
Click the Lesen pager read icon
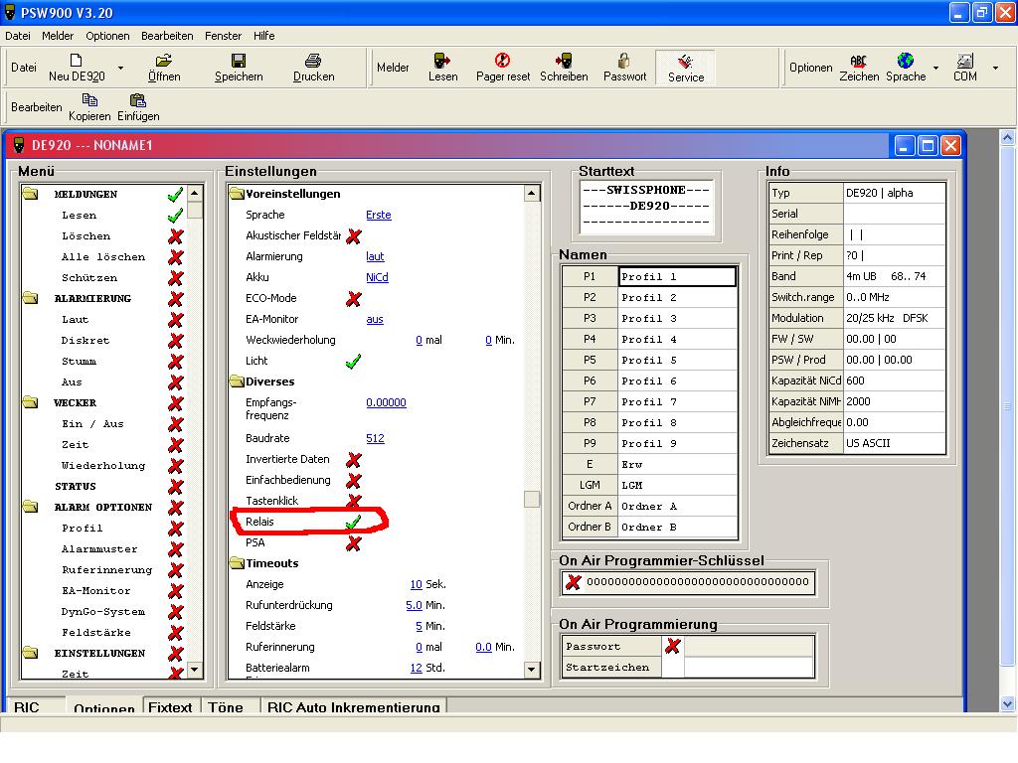(442, 62)
